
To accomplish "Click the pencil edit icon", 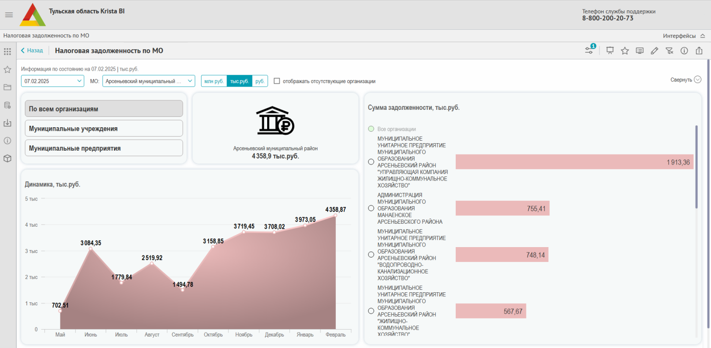I will click(654, 50).
